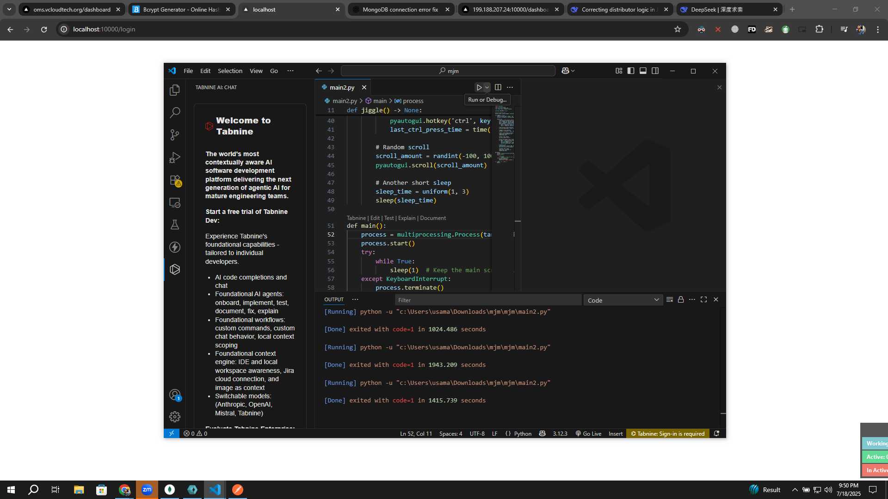The image size is (888, 499).
Task: Click the Tabnine Explain code lens link
Action: click(x=407, y=218)
